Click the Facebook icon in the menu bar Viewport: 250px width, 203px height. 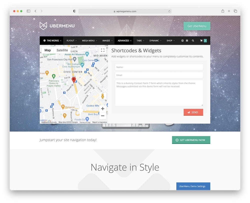[x=187, y=41]
